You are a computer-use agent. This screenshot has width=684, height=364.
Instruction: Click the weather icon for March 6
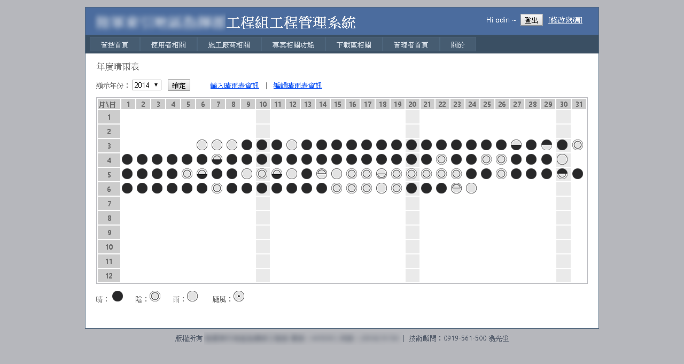coord(202,145)
